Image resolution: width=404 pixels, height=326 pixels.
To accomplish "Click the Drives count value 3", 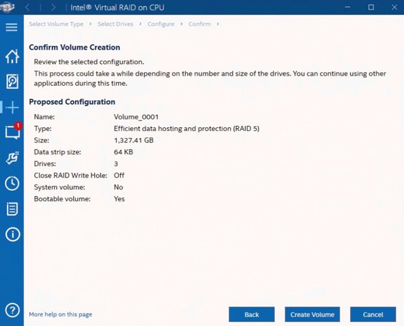I will click(116, 164).
